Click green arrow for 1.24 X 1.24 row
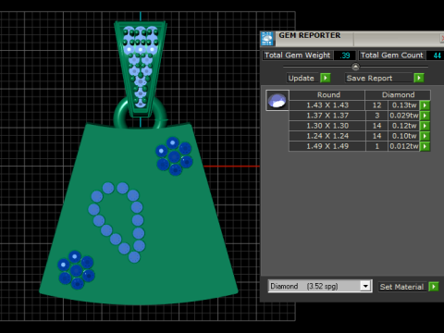Image resolution: width=444 pixels, height=333 pixels. click(425, 136)
